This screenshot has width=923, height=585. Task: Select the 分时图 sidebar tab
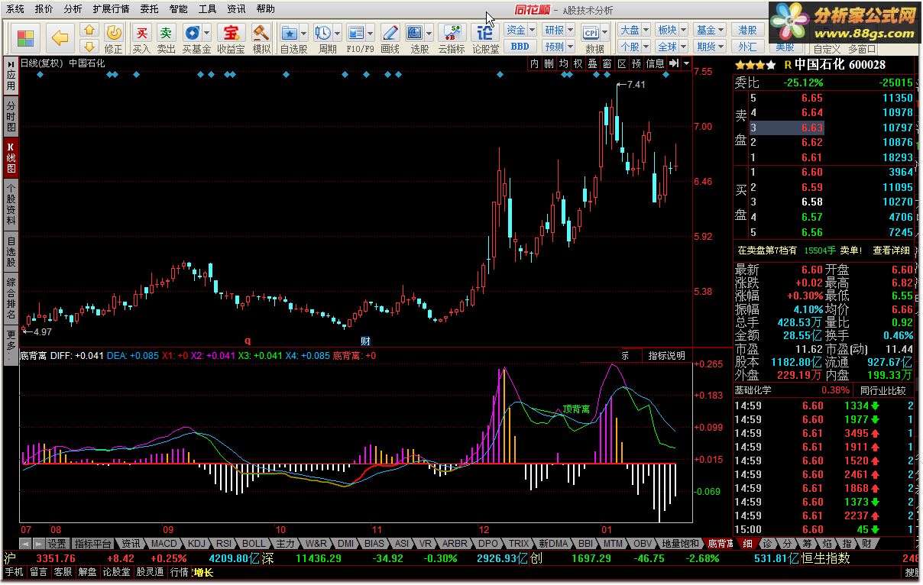(11, 117)
